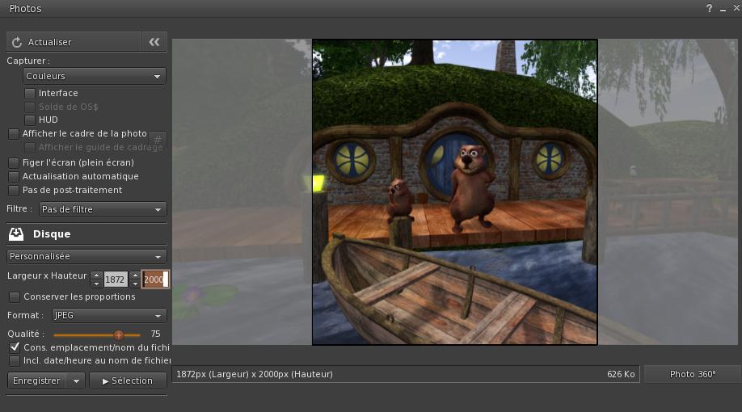The width and height of the screenshot is (742, 412).
Task: Click the Sélection button
Action: 128,380
